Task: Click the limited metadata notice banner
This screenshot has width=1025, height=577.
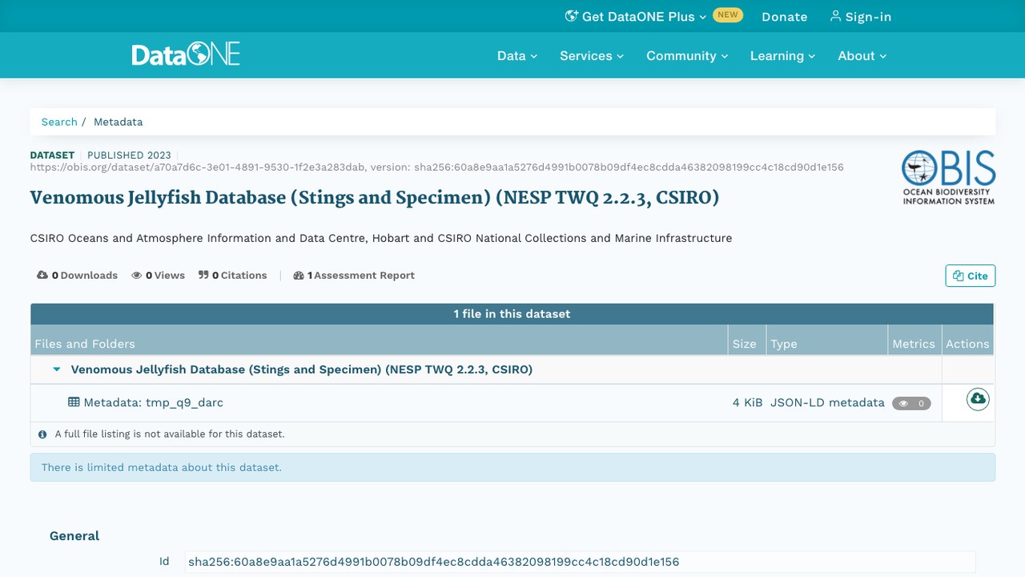Action: [x=512, y=467]
